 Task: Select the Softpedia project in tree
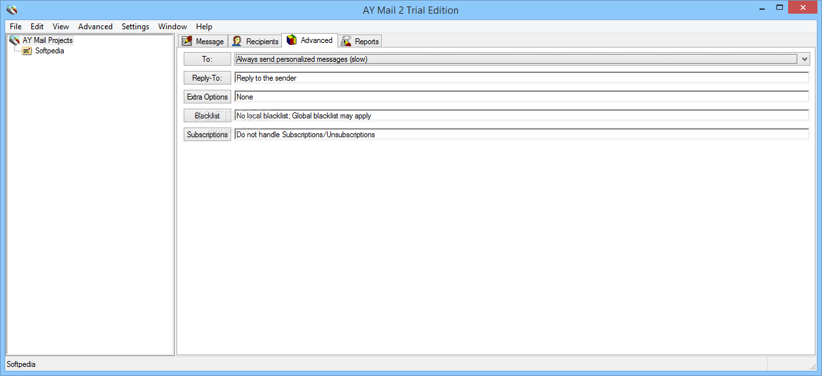50,51
